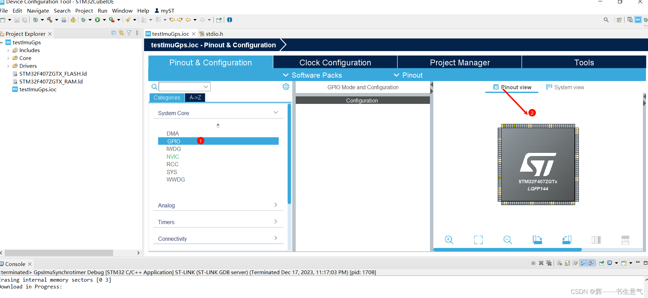Viewport: 648px width, 298px height.
Task: Open Project Explorer filter icon
Action: click(x=129, y=33)
